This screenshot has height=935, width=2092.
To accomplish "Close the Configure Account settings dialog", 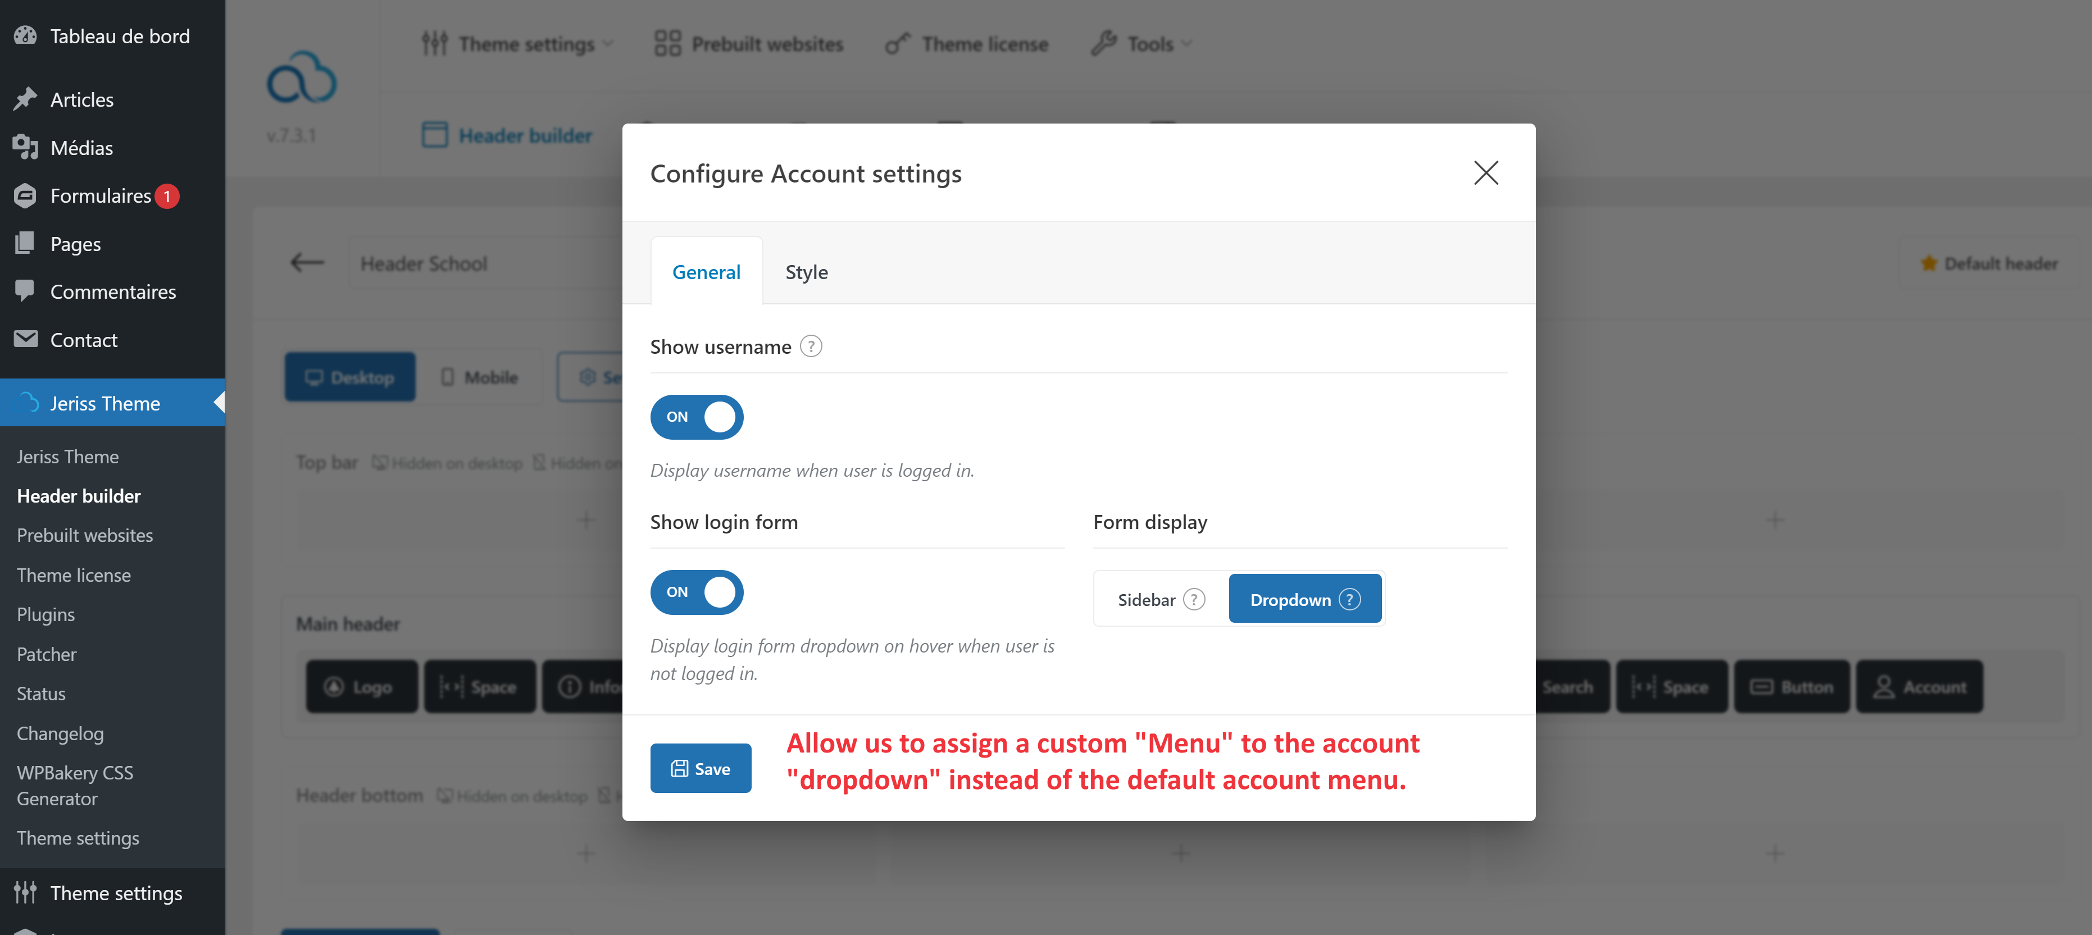I will [1485, 172].
